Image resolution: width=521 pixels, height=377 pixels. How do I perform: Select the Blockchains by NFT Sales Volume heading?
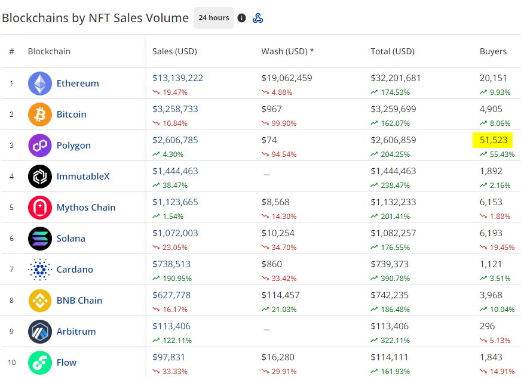(x=95, y=18)
